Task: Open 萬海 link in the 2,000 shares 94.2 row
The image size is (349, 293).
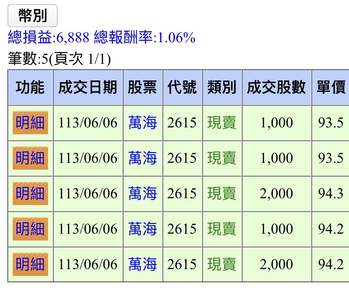Action: point(143,264)
